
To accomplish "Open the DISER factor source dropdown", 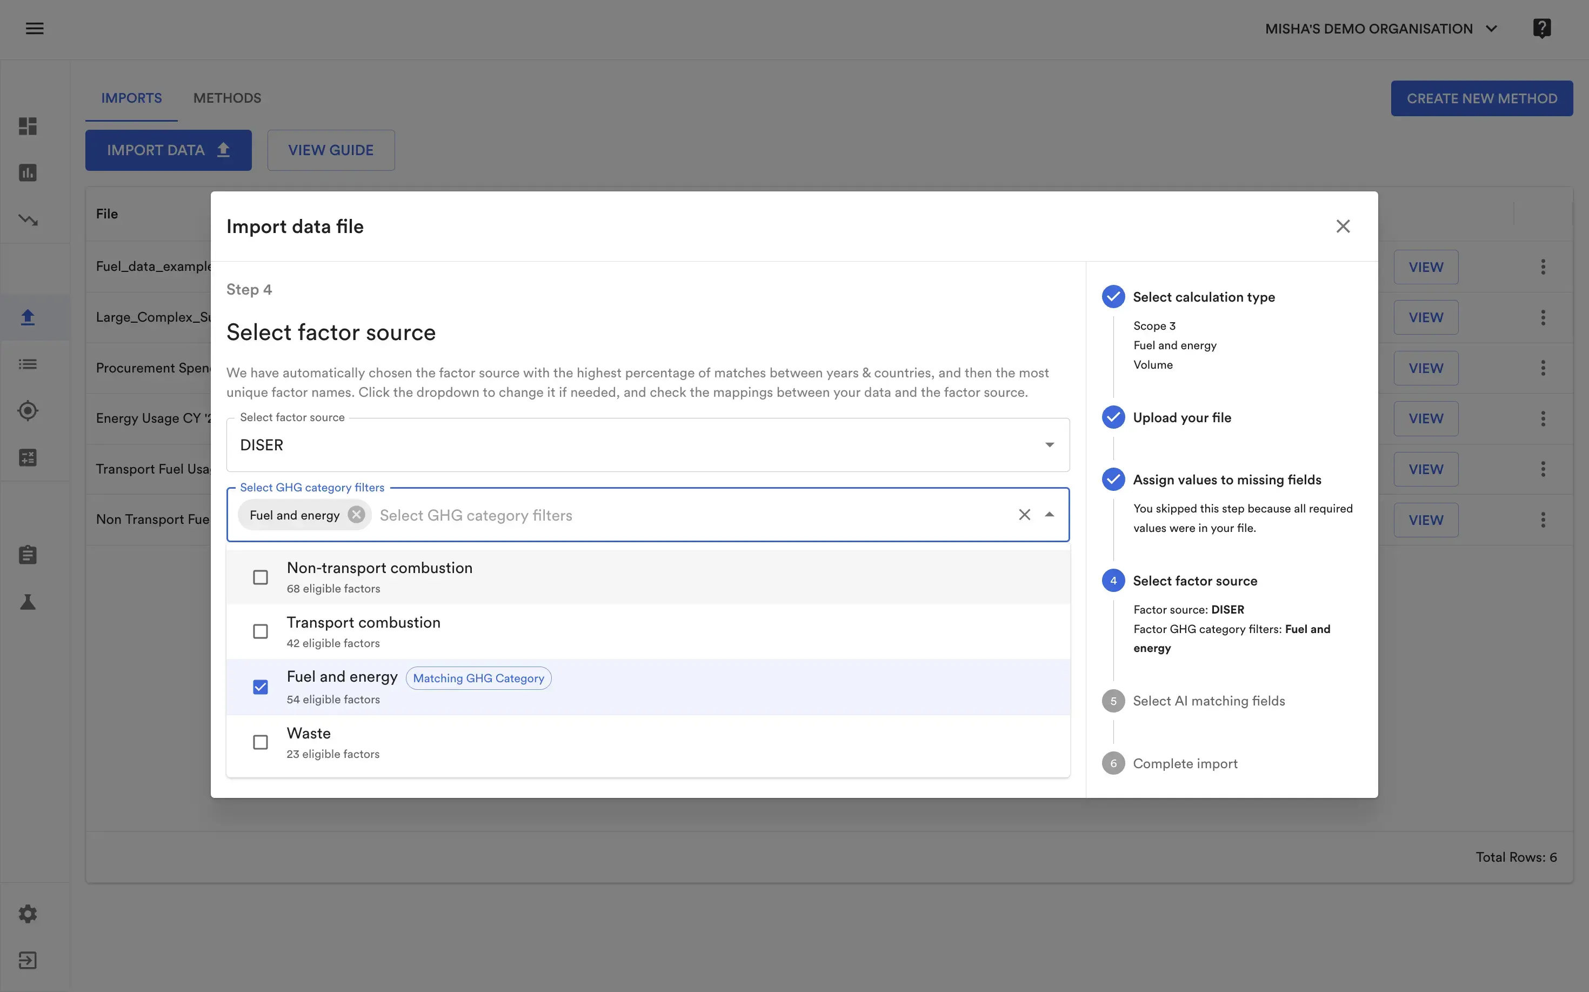I will 647,445.
